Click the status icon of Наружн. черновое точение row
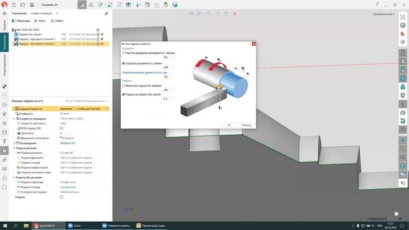Image resolution: width=409 pixels, height=230 pixels. pos(98,39)
